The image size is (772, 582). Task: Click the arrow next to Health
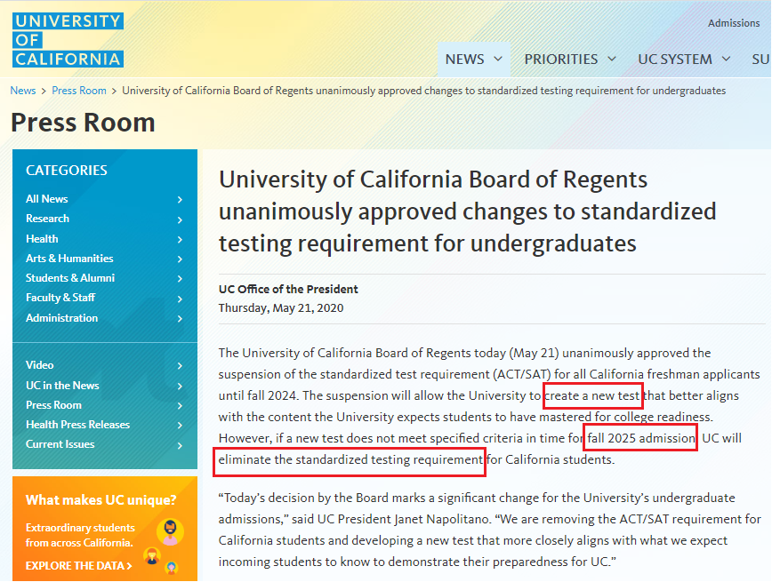tap(180, 239)
